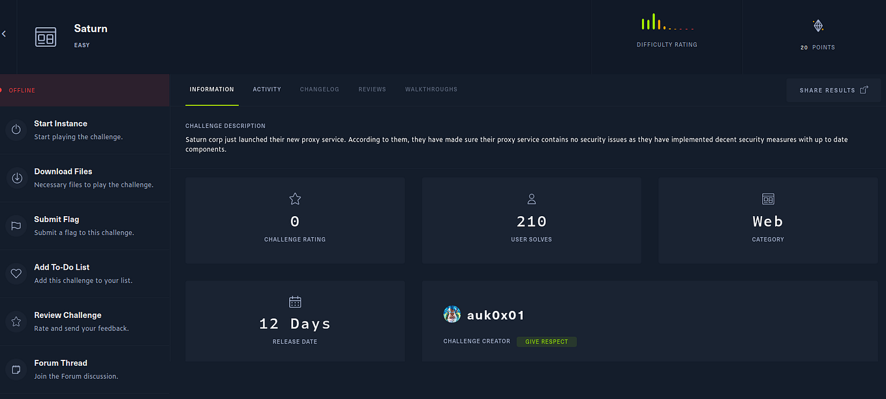This screenshot has width=886, height=399.
Task: Click the diamond icon next to 20 Points
Action: click(817, 25)
